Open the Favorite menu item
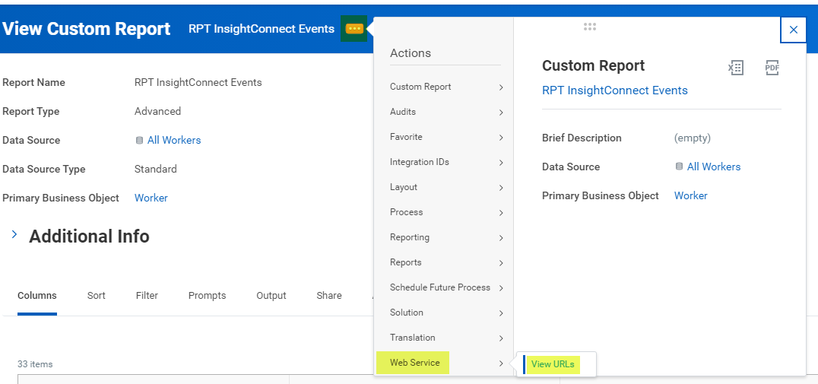818x384 pixels. pos(406,137)
